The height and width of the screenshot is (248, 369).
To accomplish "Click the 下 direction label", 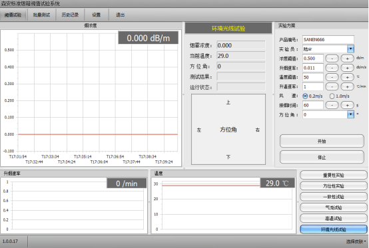I will (x=228, y=157).
